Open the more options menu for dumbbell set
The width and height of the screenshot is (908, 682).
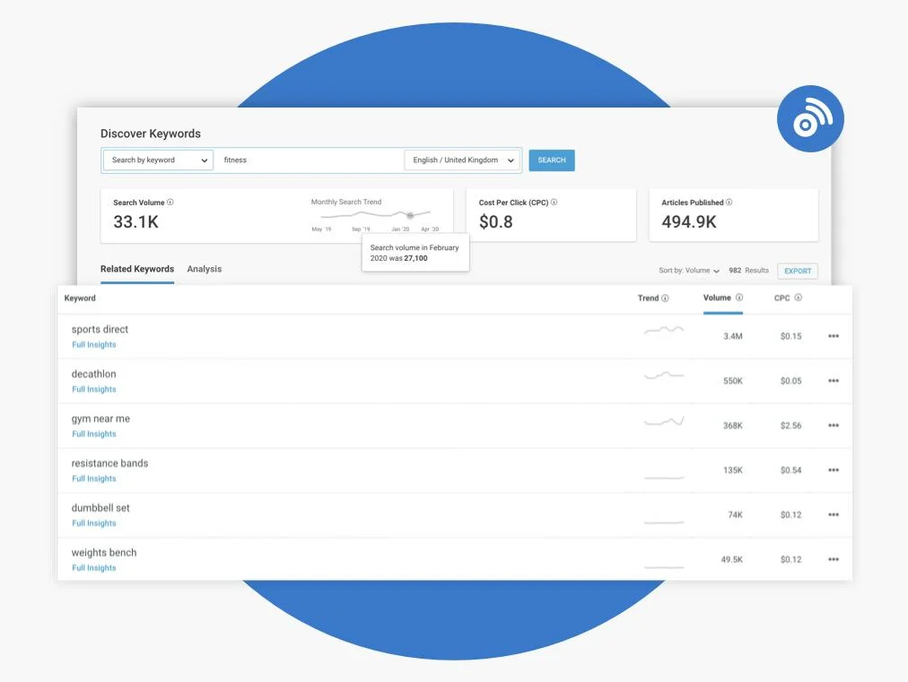tap(834, 514)
